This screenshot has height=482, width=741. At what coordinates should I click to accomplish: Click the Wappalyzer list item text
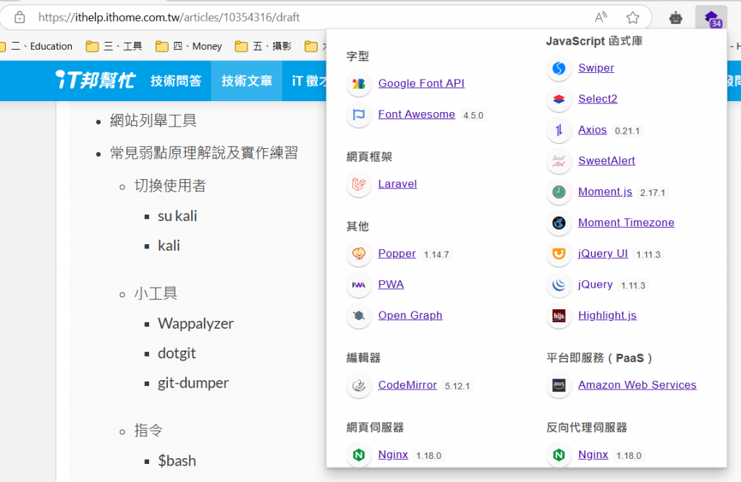[x=195, y=323]
